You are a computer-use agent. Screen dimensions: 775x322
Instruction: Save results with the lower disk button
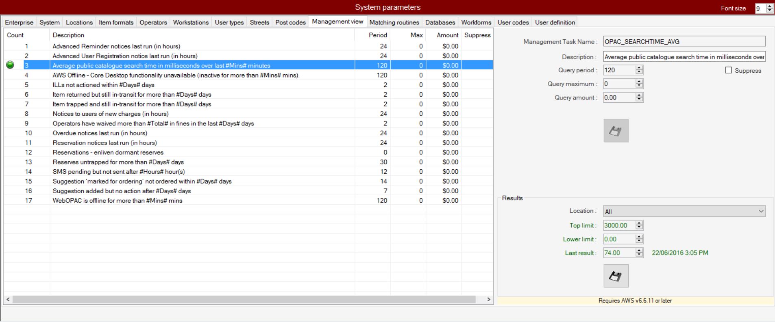616,276
